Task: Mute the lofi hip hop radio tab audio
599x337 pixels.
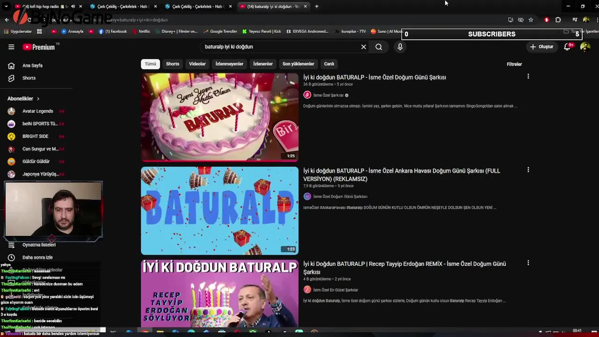Action: click(73, 7)
